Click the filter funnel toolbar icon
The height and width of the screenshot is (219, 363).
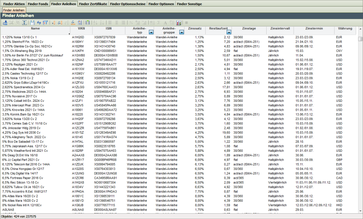click(x=45, y=23)
